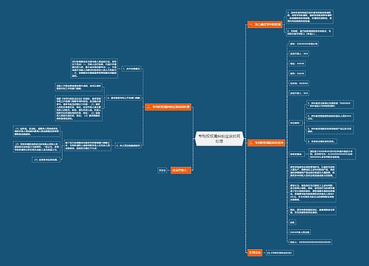This screenshot has width=369, height=266.
Task: Select the 地址：xxxxx child node
Action: [x=297, y=64]
